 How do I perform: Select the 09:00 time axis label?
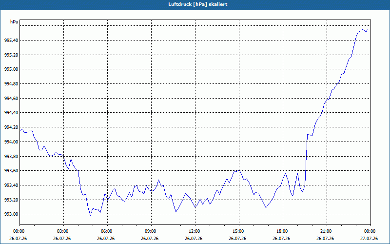point(150,231)
